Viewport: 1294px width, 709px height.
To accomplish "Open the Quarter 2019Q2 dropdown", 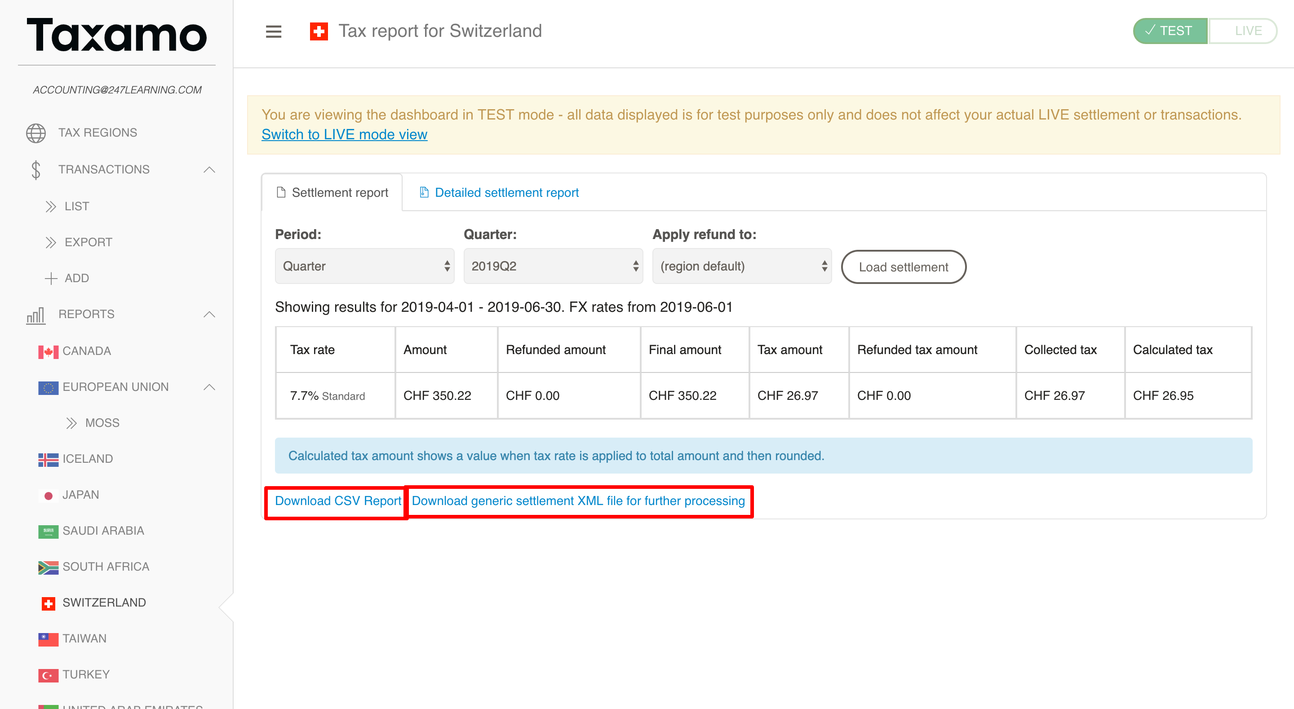I will tap(553, 266).
